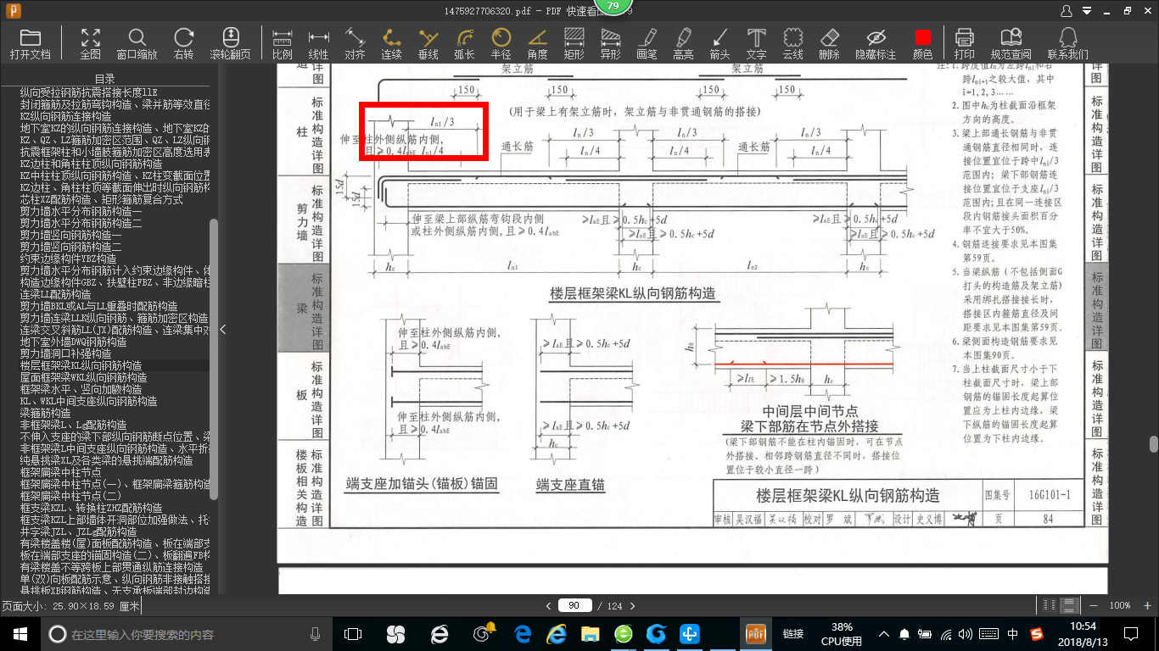This screenshot has height=651, width=1159.
Task: Activate the 窗口缩放 window zoom tool
Action: point(137,43)
